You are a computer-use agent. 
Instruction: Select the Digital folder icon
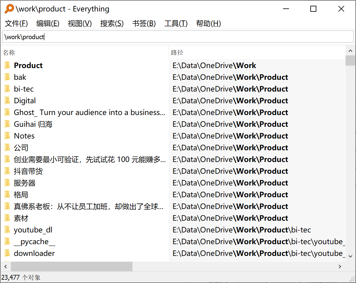point(7,101)
